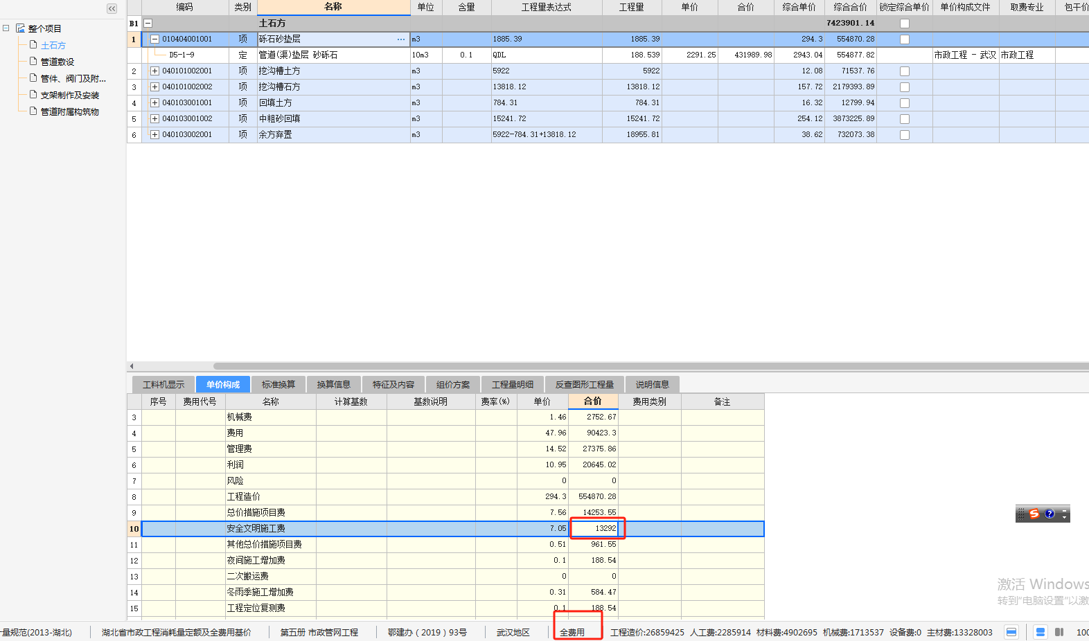The image size is (1089, 641).
Task: Switch to top-bottom split layout icon
Action: click(x=1040, y=632)
